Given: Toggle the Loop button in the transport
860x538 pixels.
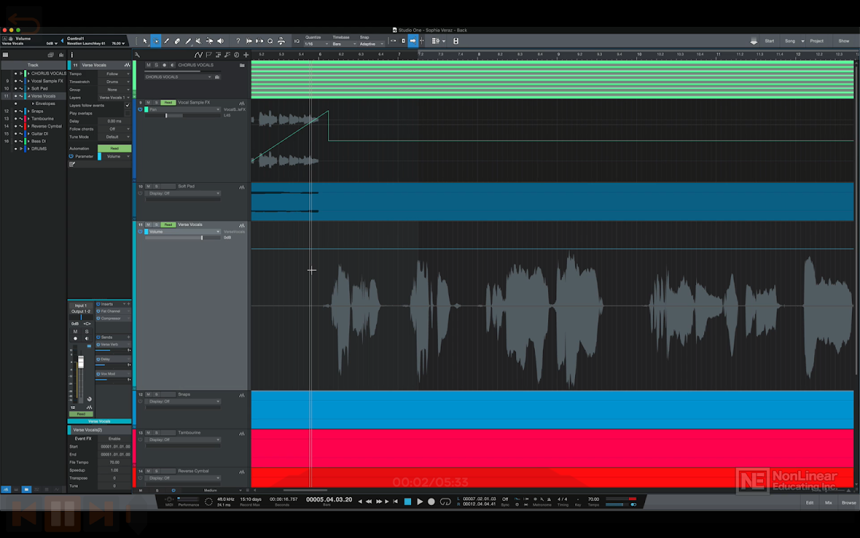Looking at the screenshot, I should (x=445, y=502).
